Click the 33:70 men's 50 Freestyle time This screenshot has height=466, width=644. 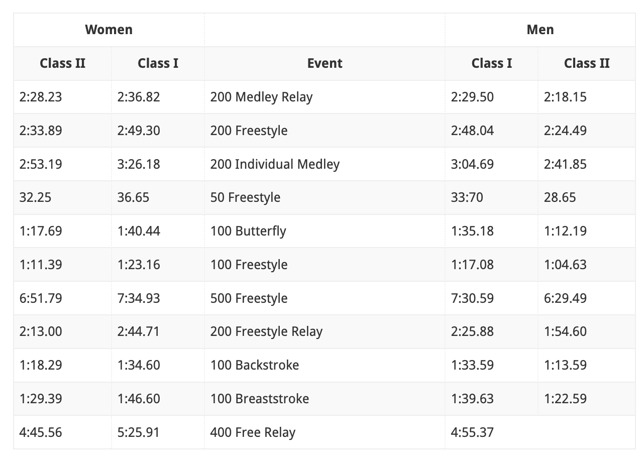point(467,197)
